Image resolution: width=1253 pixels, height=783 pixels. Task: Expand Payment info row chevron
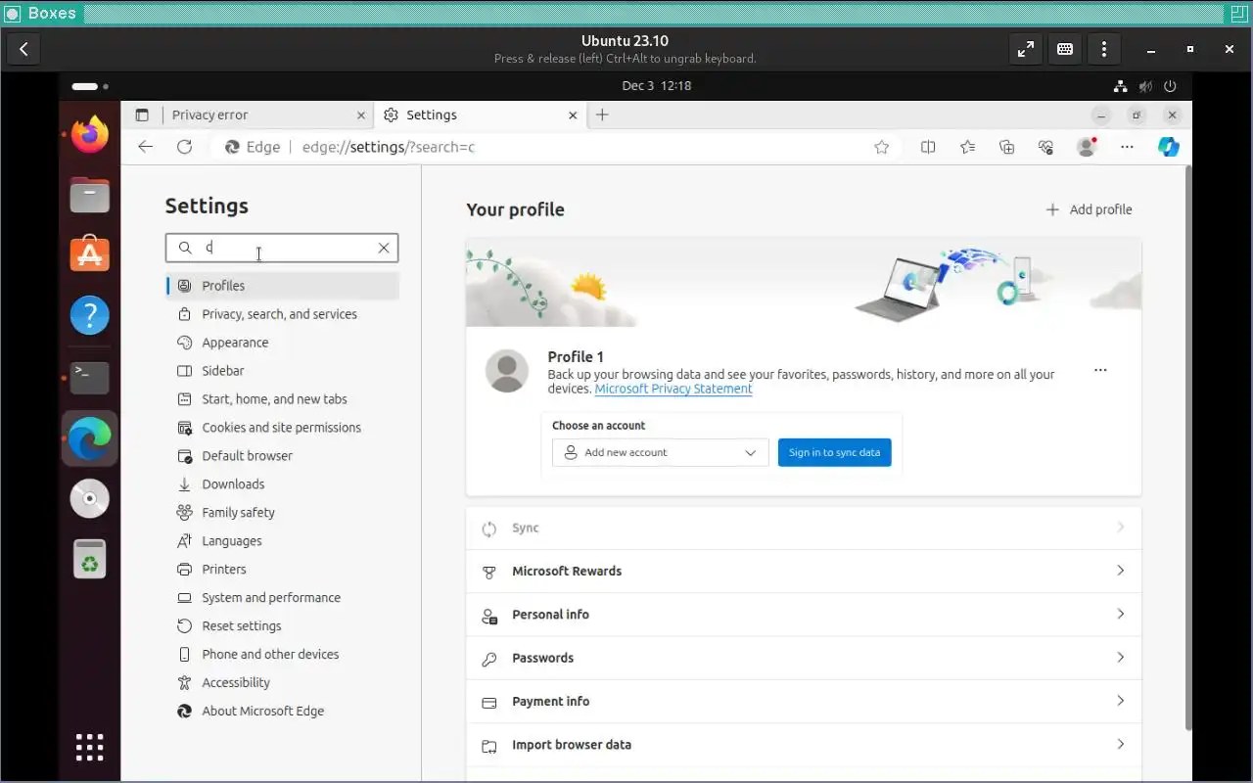click(x=1121, y=701)
